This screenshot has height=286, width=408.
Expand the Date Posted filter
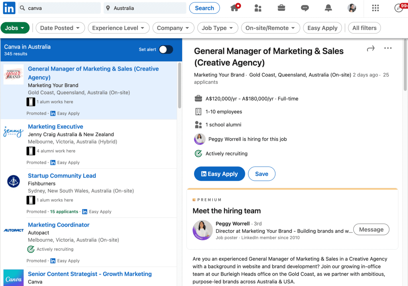point(60,28)
